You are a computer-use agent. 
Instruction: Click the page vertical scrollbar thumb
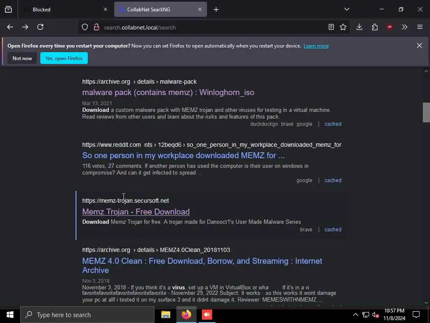(426, 112)
